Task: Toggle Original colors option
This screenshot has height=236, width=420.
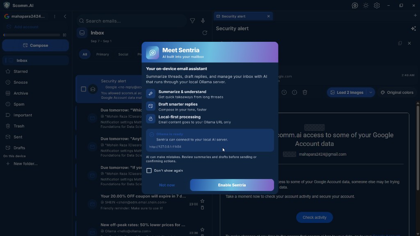Action: tap(397, 92)
